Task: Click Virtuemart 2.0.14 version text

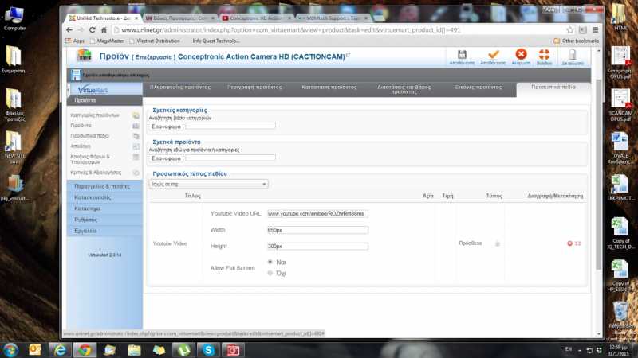Action: 104,255
